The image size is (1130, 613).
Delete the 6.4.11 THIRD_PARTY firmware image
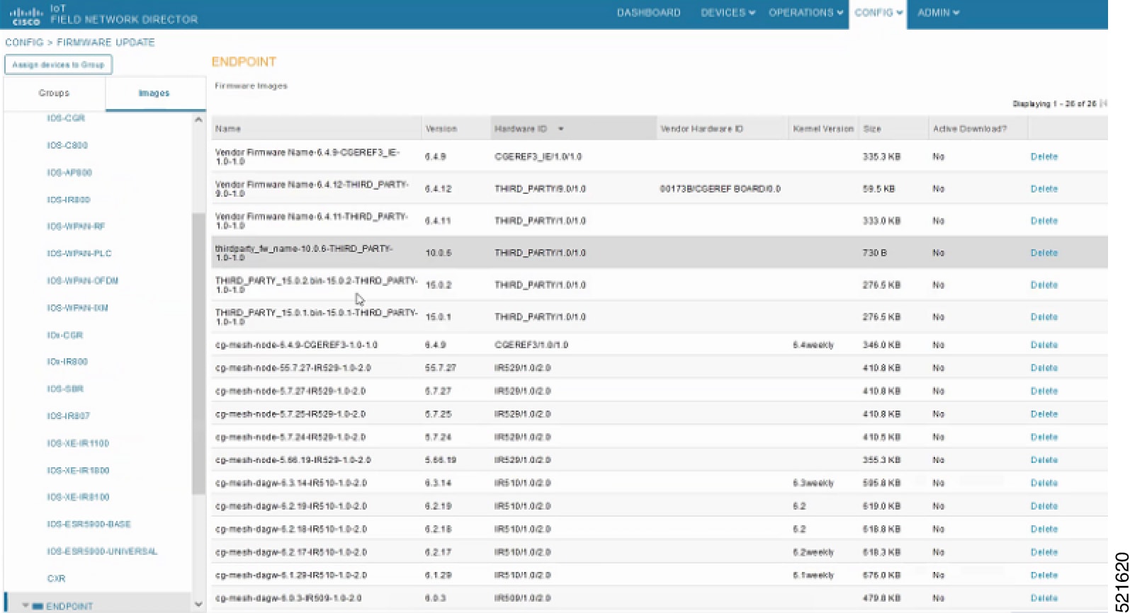click(x=1044, y=221)
